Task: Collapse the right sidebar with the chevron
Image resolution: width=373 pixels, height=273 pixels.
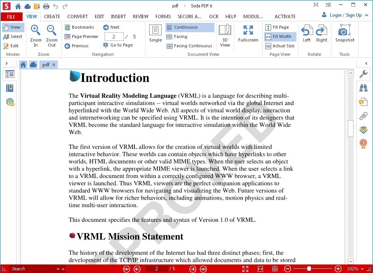Action: coord(366,63)
